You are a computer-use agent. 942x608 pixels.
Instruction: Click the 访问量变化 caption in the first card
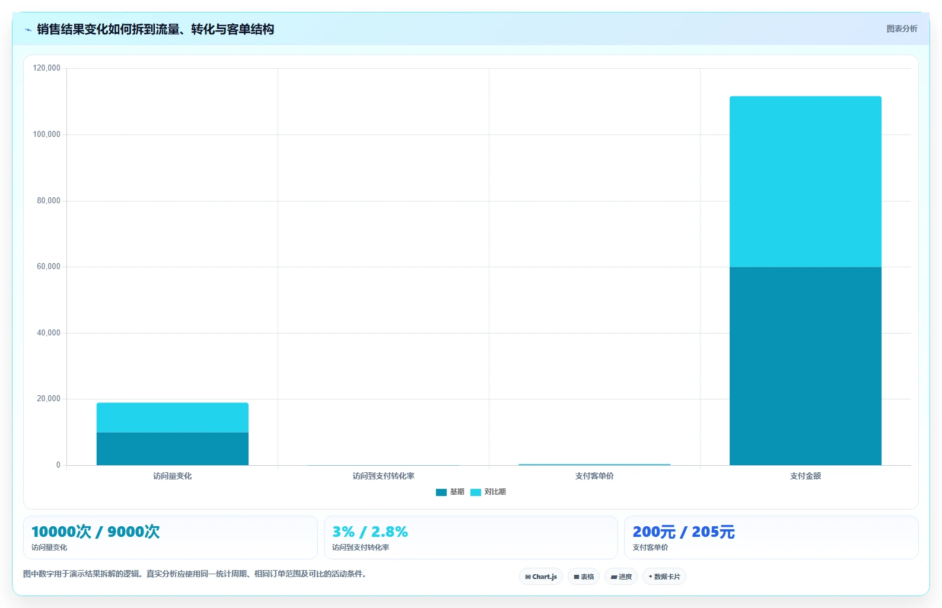[x=49, y=548]
